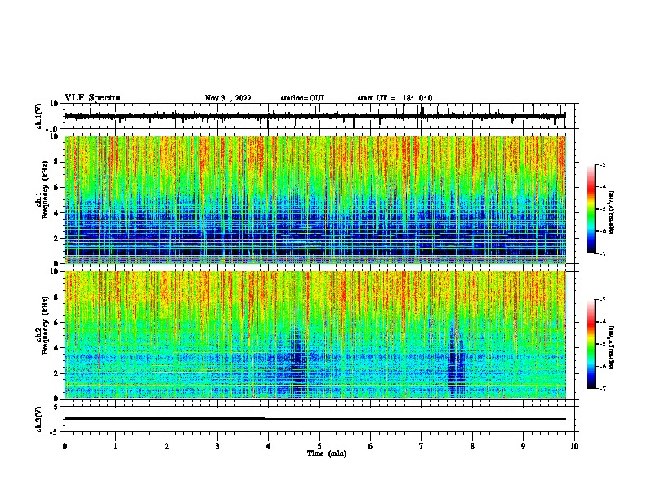Click the ch.2 spectrogram color scale bar
Image resolution: width=647 pixels, height=500 pixels.
[x=591, y=344]
